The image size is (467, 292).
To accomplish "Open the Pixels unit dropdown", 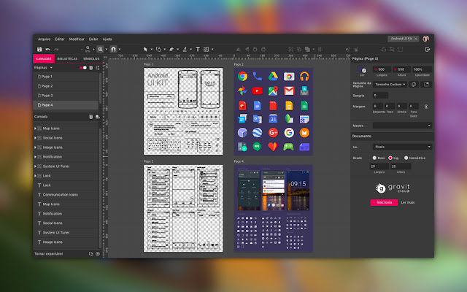I will 402,147.
